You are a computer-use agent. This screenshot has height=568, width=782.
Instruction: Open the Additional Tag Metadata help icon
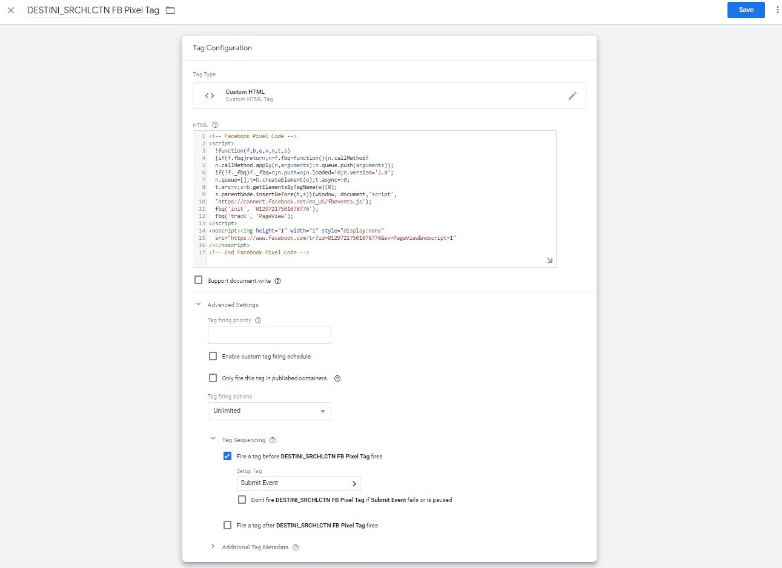[x=296, y=547]
